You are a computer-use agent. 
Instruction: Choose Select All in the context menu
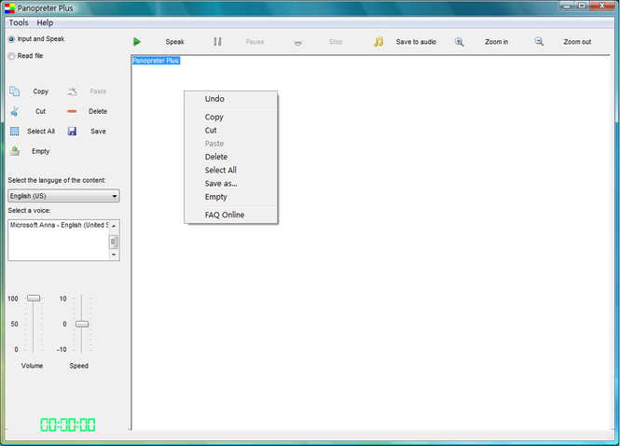(x=231, y=170)
